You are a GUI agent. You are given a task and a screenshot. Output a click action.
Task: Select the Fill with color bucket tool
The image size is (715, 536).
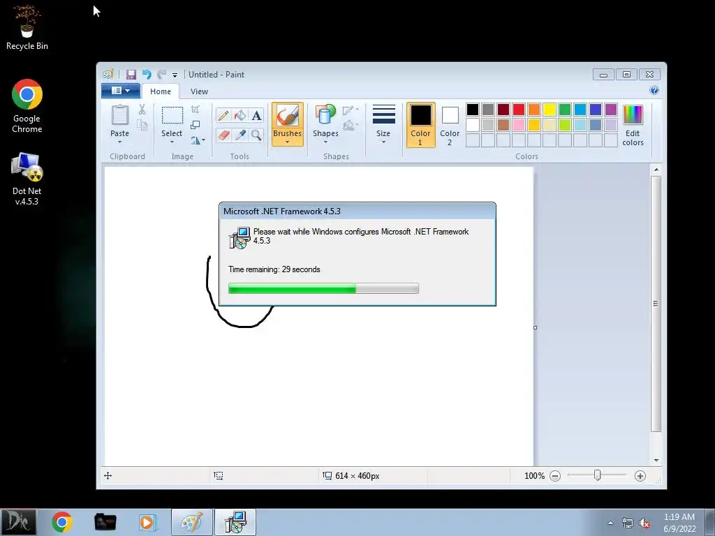point(240,115)
